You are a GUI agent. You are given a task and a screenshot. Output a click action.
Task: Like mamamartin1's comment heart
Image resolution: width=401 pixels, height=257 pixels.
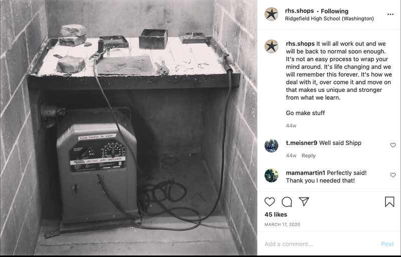[x=393, y=175]
